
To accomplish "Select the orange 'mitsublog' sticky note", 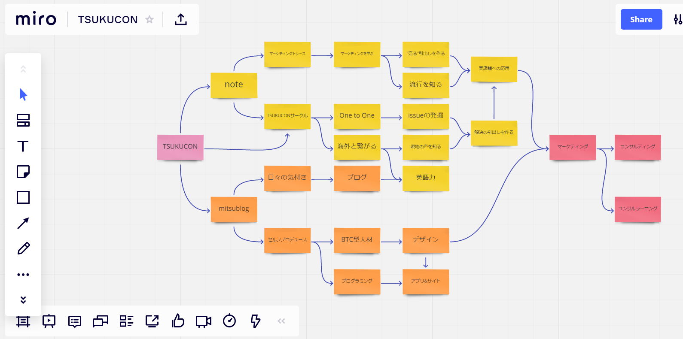I will coord(234,209).
